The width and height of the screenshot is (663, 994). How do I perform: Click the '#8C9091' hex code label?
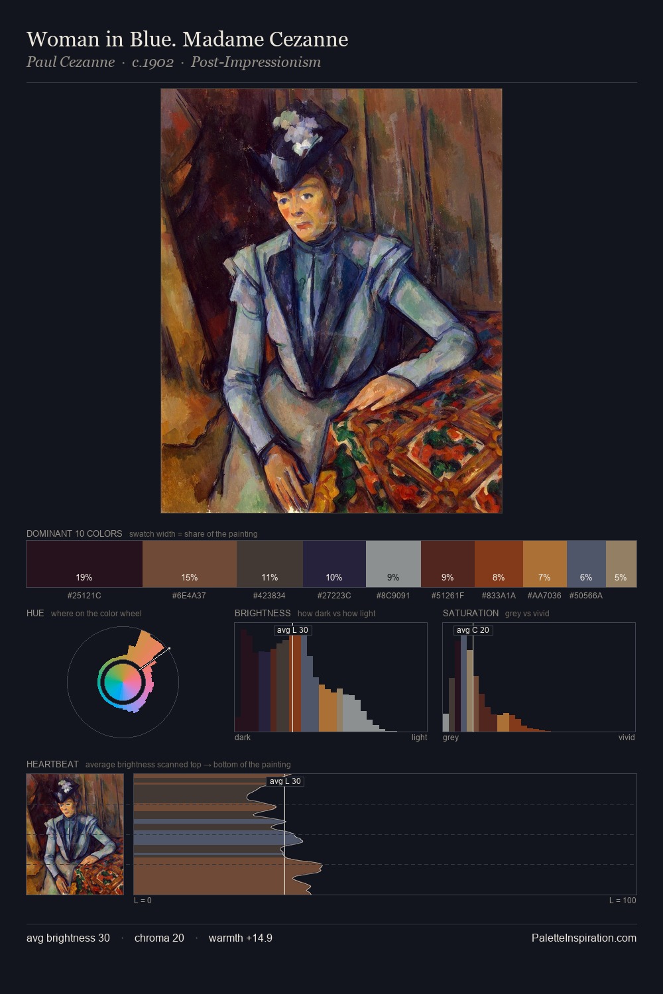coord(393,596)
